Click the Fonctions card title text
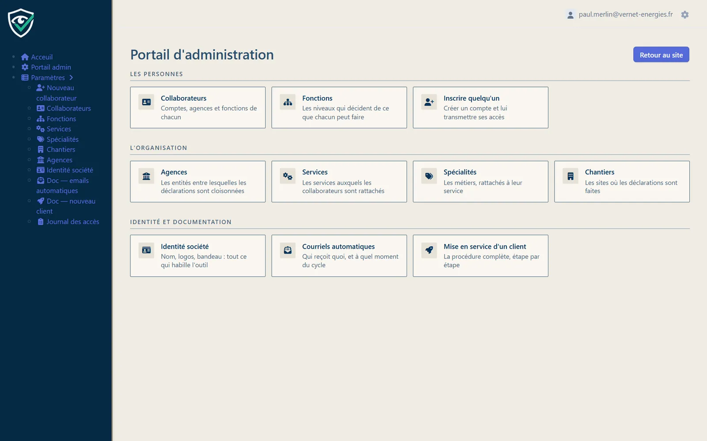 [317, 98]
